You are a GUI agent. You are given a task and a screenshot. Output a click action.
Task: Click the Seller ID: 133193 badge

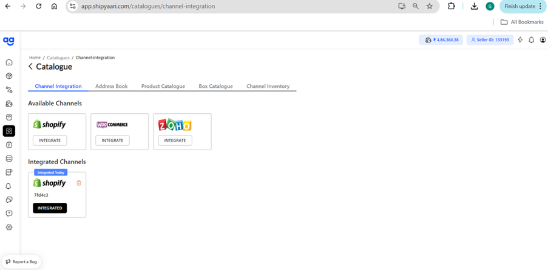(490, 40)
